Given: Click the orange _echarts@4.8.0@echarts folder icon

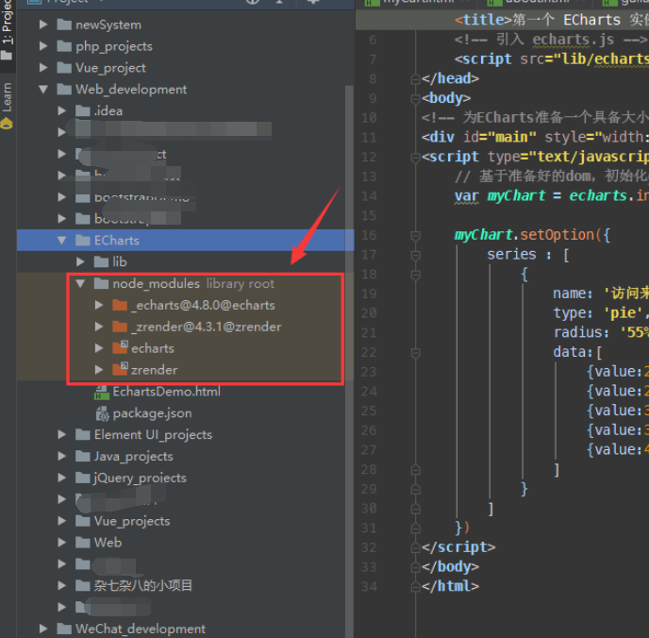Looking at the screenshot, I should coord(120,306).
